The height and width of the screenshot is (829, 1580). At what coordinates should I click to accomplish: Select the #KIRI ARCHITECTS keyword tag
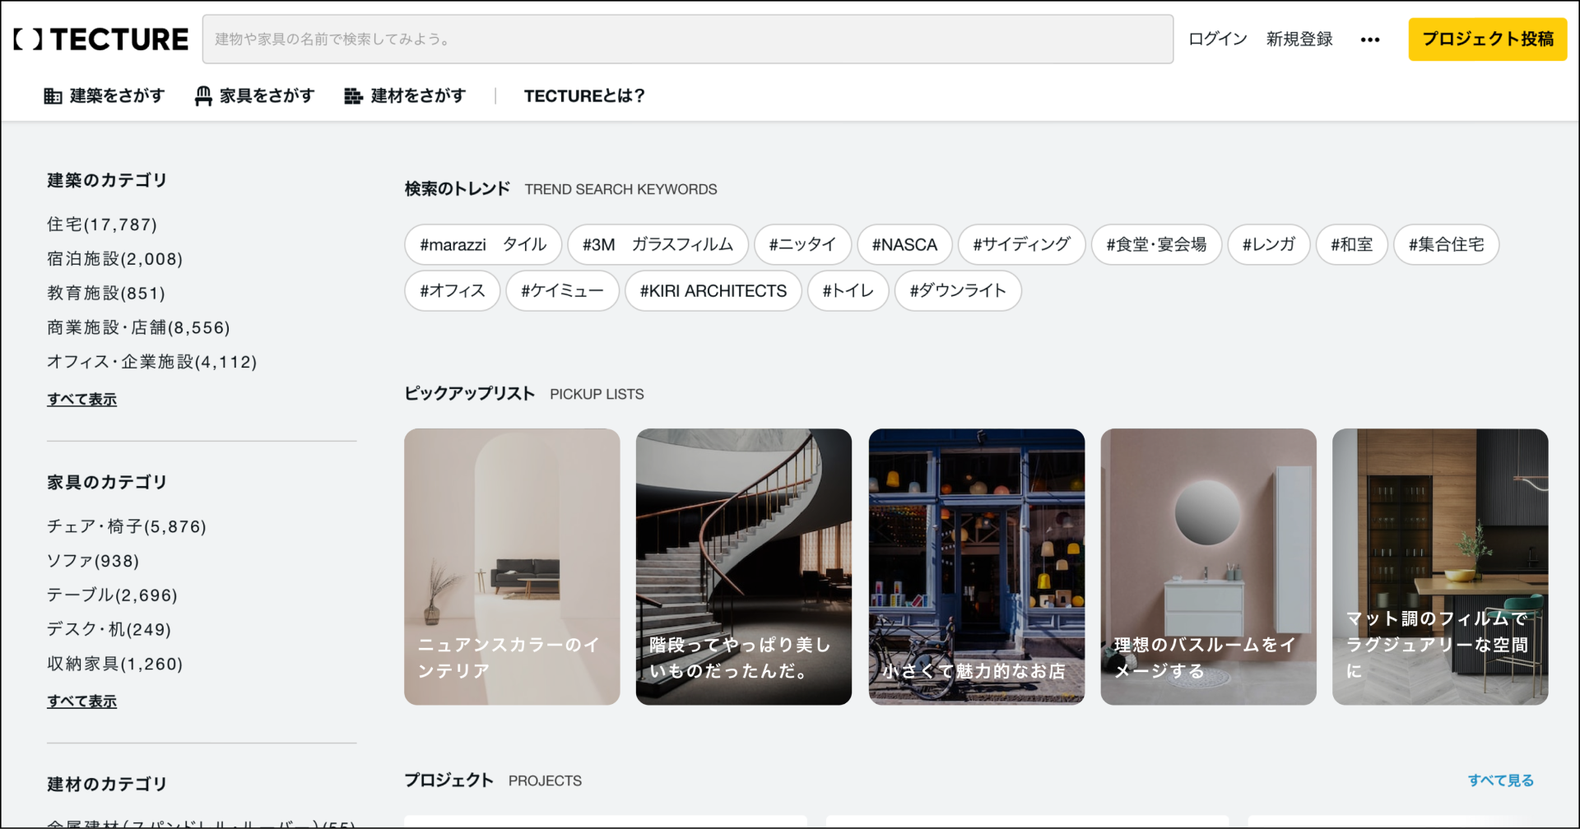(713, 290)
